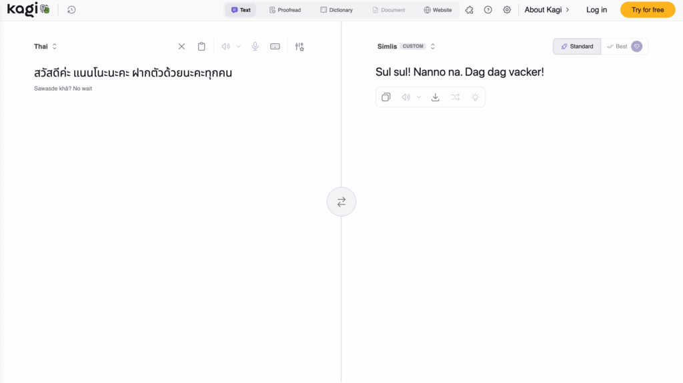Expand translation audio options chevron
This screenshot has width=683, height=383.
tap(419, 97)
